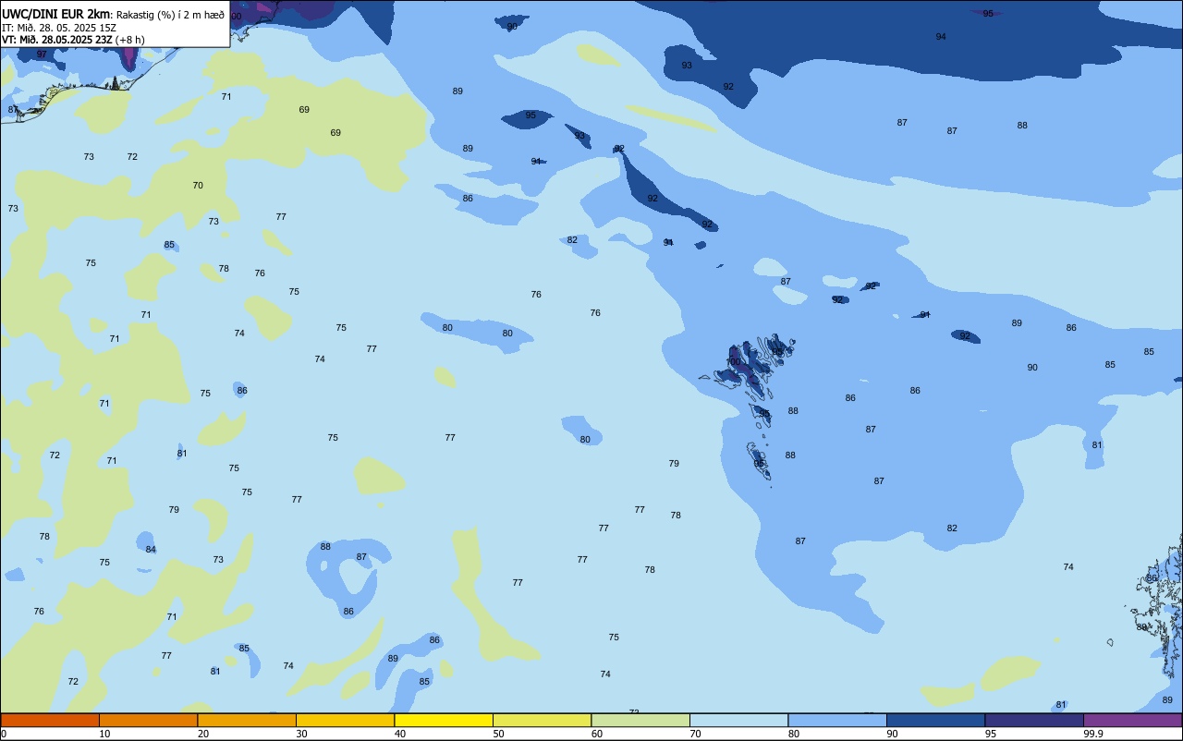
Task: Click the legend tick label '99.9'
Action: pos(1092,734)
